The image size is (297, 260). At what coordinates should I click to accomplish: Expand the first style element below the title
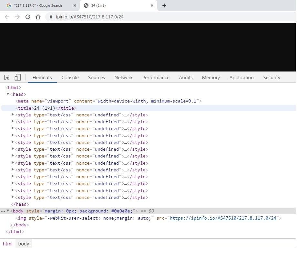(x=13, y=114)
